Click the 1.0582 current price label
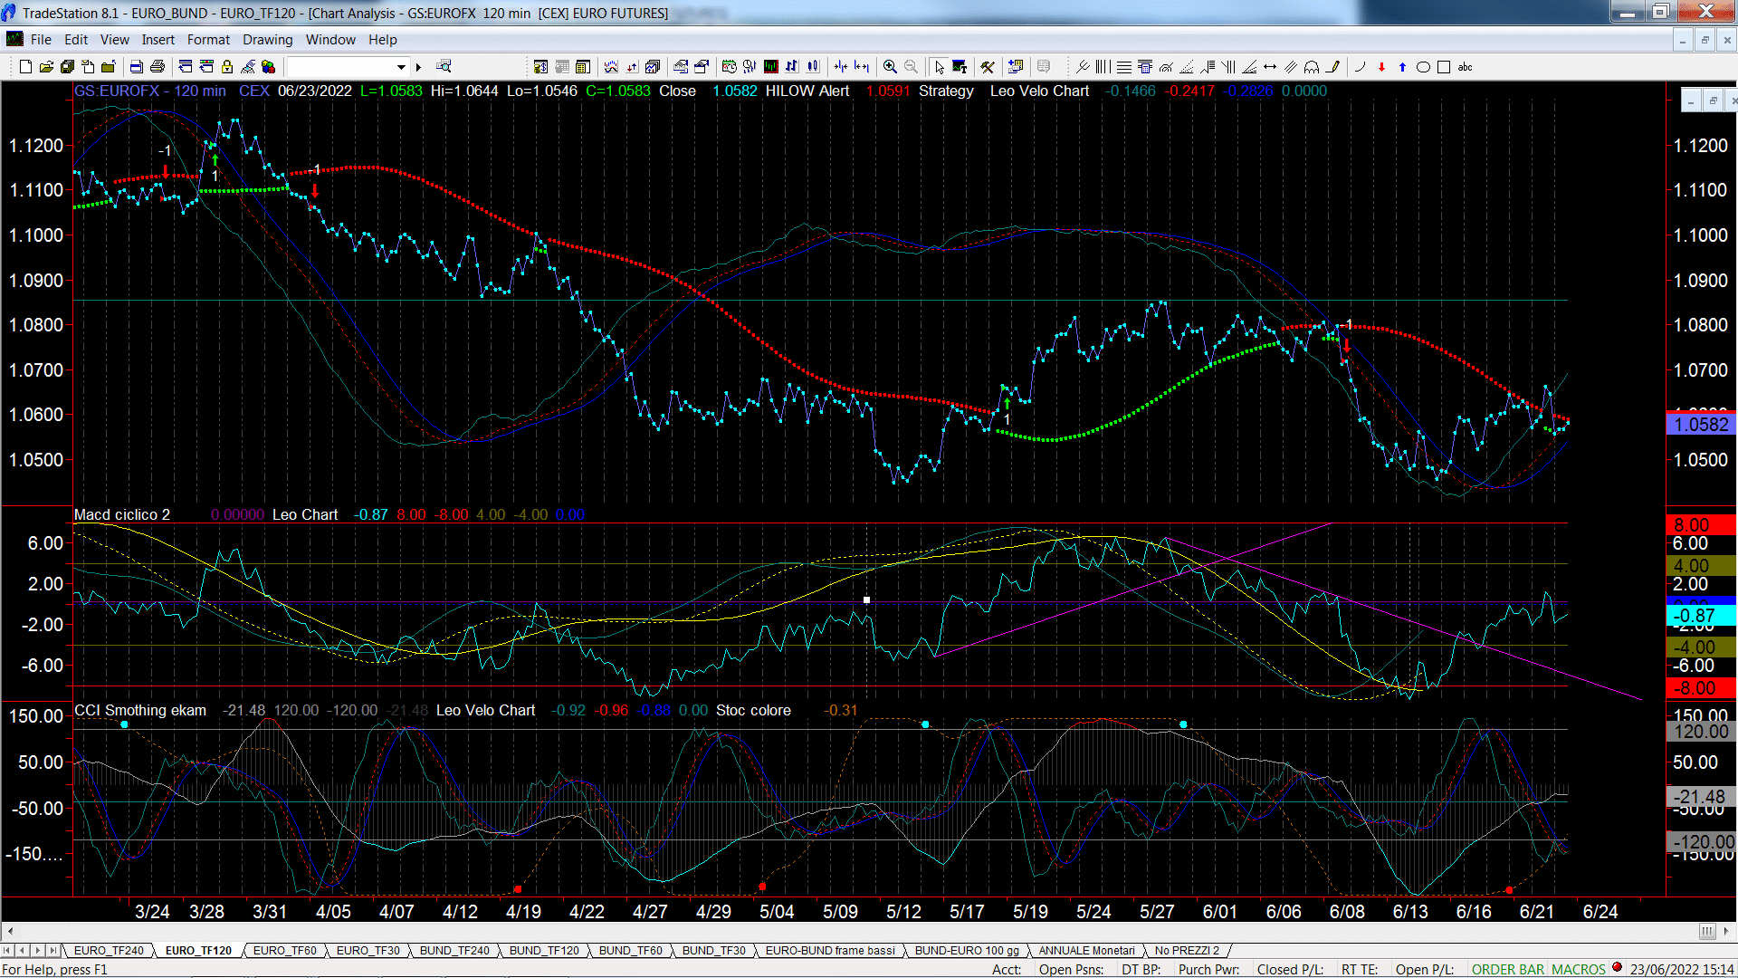Viewport: 1738px width, 978px height. (1701, 425)
